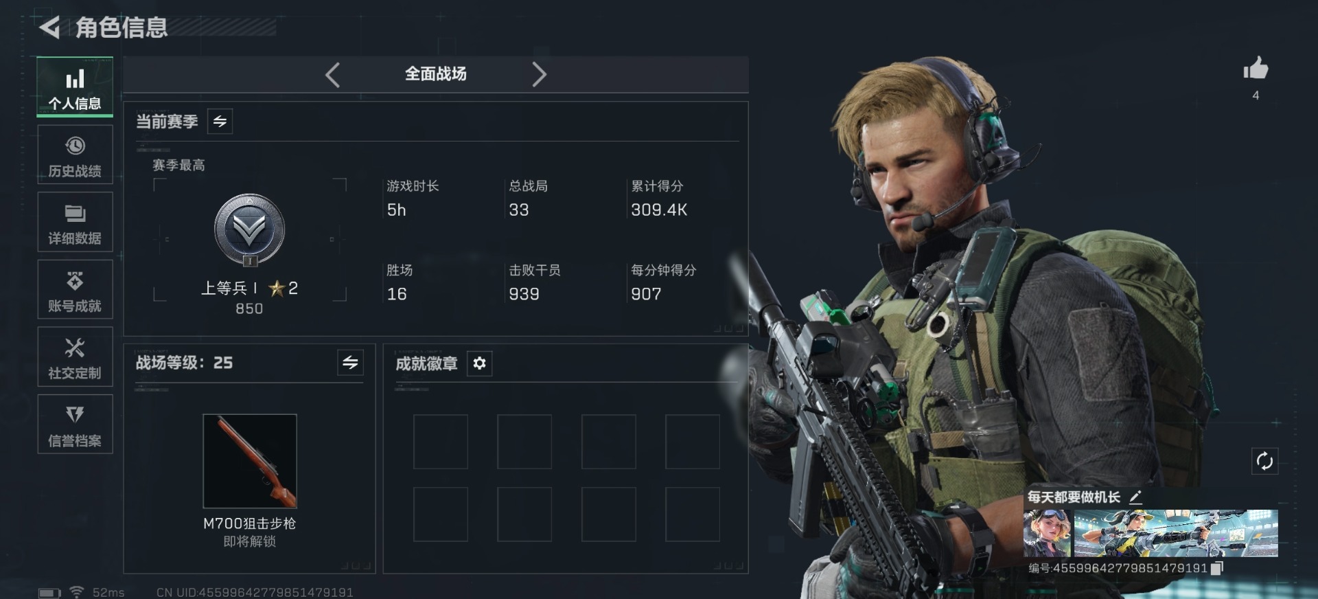Give a thumbs-up like to this profile
Image resolution: width=1318 pixels, height=599 pixels.
coord(1256,68)
